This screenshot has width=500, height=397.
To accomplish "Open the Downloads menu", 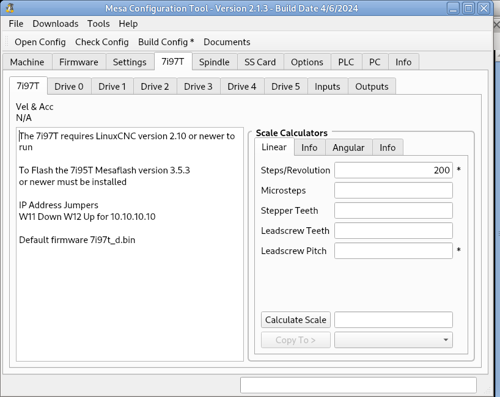I will (56, 24).
